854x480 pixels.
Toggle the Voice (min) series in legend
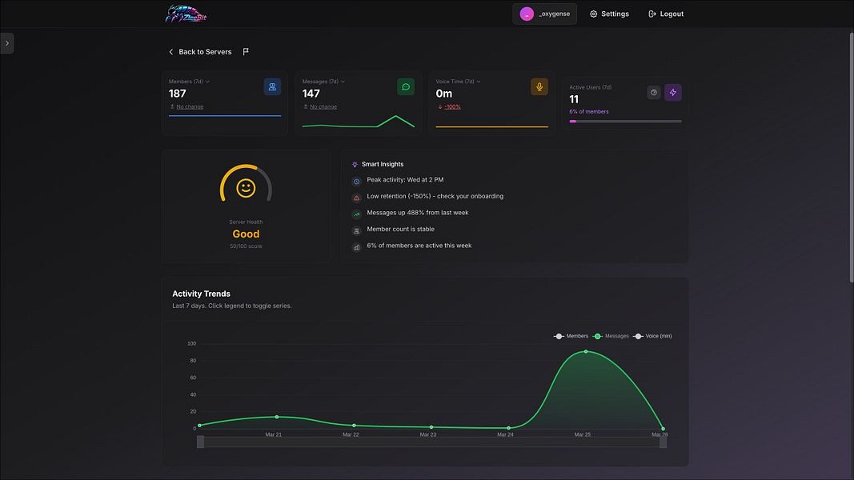click(652, 336)
